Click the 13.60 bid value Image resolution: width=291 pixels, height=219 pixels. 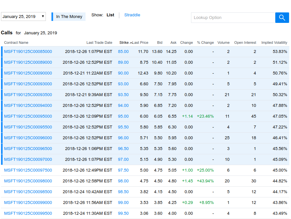pyautogui.click(x=157, y=52)
